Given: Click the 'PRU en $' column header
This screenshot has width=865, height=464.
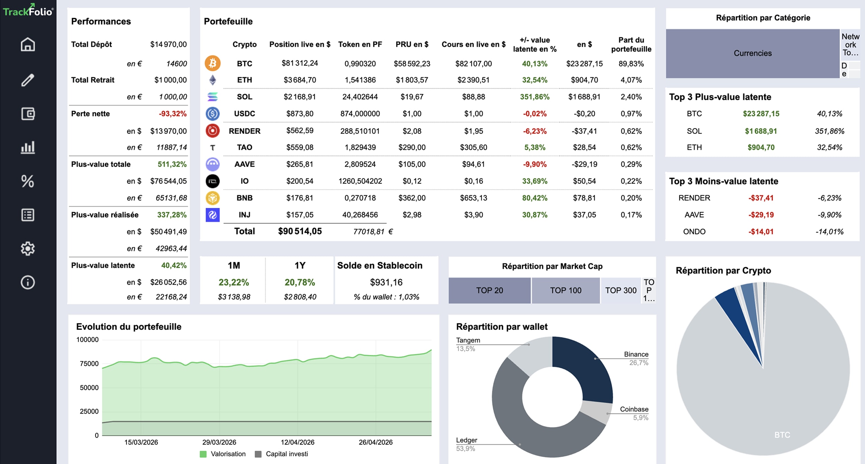Looking at the screenshot, I should pyautogui.click(x=412, y=44).
